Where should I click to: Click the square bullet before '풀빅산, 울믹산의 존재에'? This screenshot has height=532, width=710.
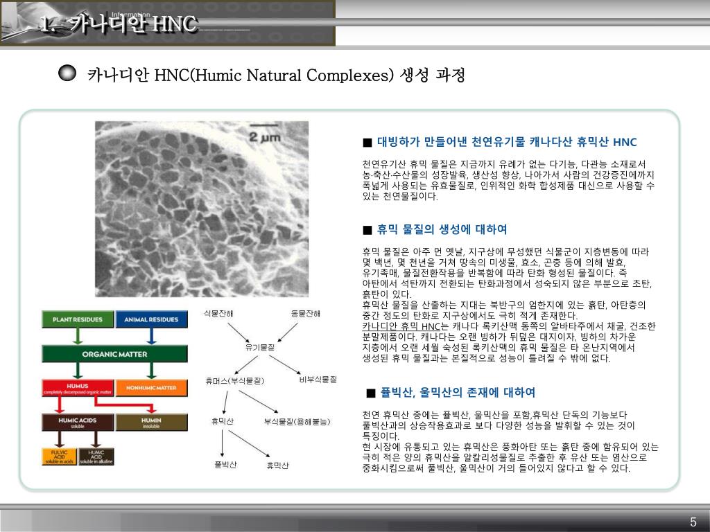371,393
